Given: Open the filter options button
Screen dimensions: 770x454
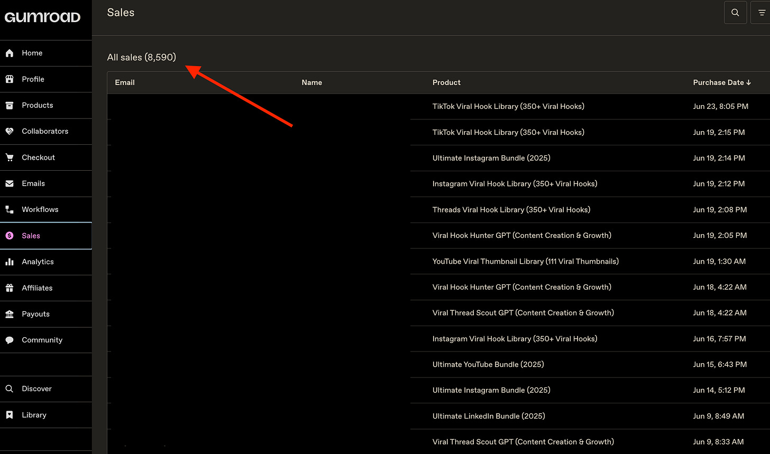Looking at the screenshot, I should [x=762, y=13].
